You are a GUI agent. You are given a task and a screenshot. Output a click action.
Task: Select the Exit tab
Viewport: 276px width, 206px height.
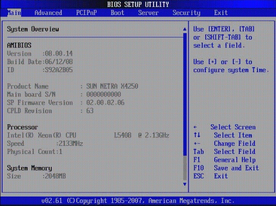[x=221, y=13]
